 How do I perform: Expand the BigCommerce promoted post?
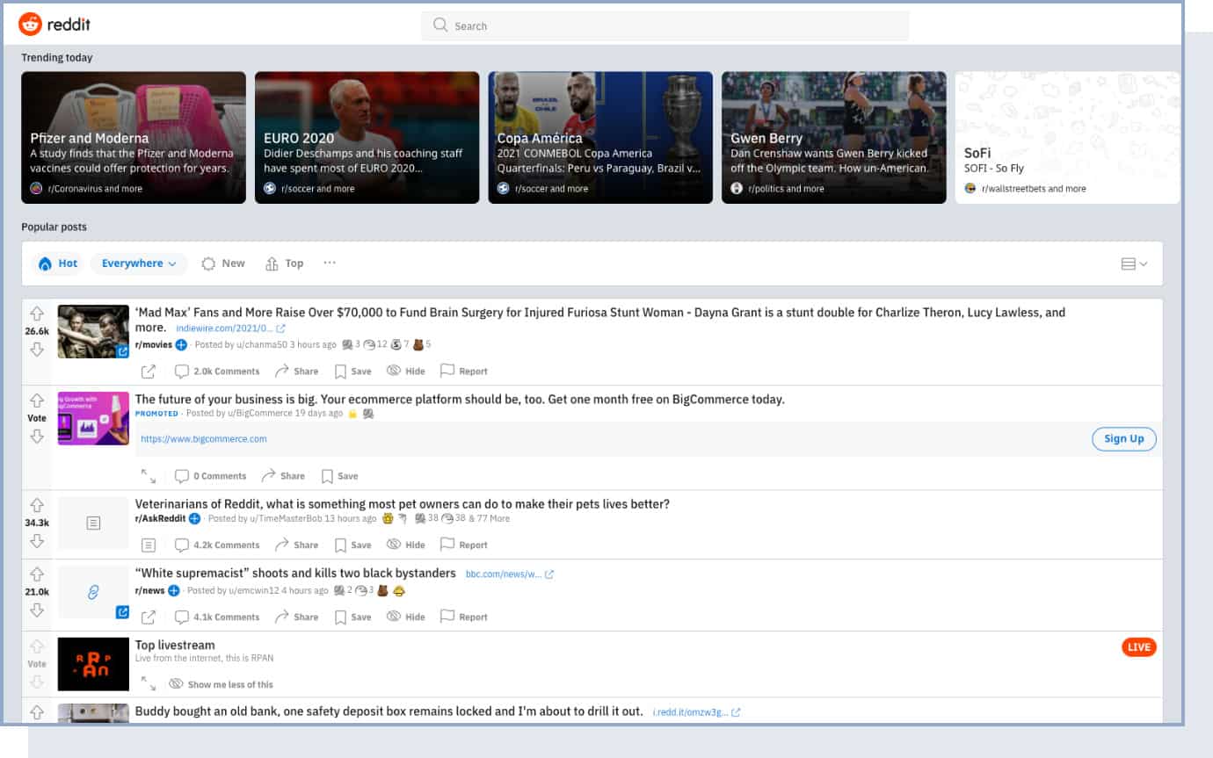(149, 476)
